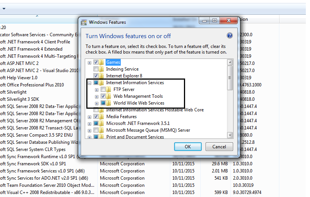
Task: Click the feature list scroll up arrow
Action: click(230, 63)
